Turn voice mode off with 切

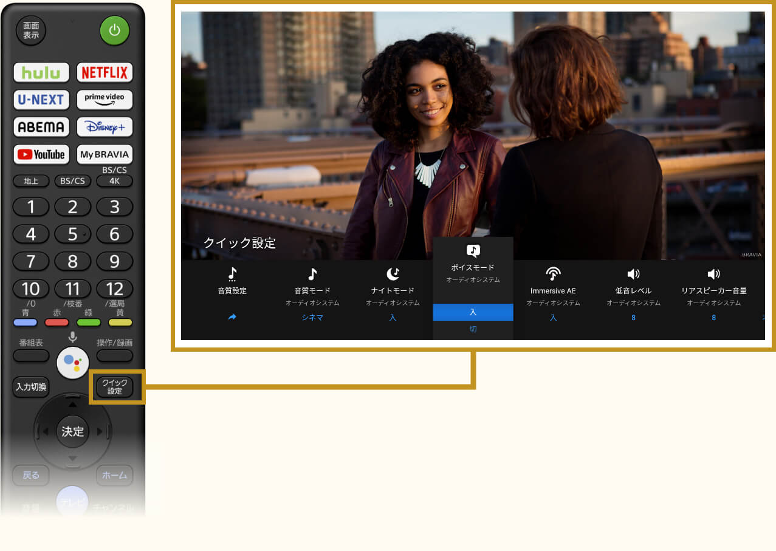pos(473,329)
